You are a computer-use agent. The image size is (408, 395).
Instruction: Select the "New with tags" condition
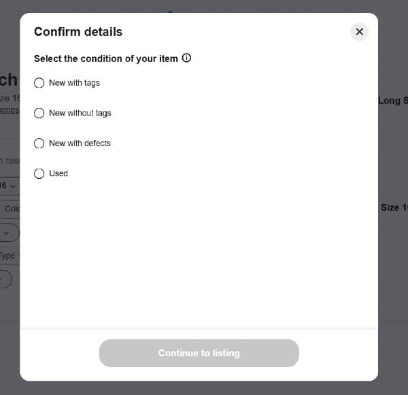[39, 83]
